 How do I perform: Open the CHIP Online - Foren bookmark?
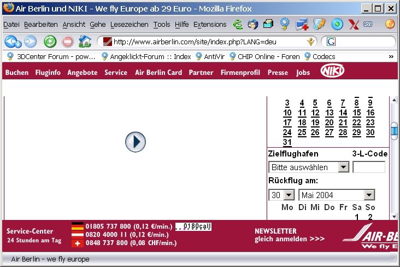point(264,57)
